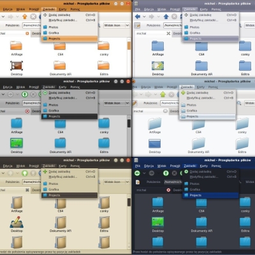255x255 pixels.
Task: Expand Forward history arrow in pale blue window
Action: [156, 94]
